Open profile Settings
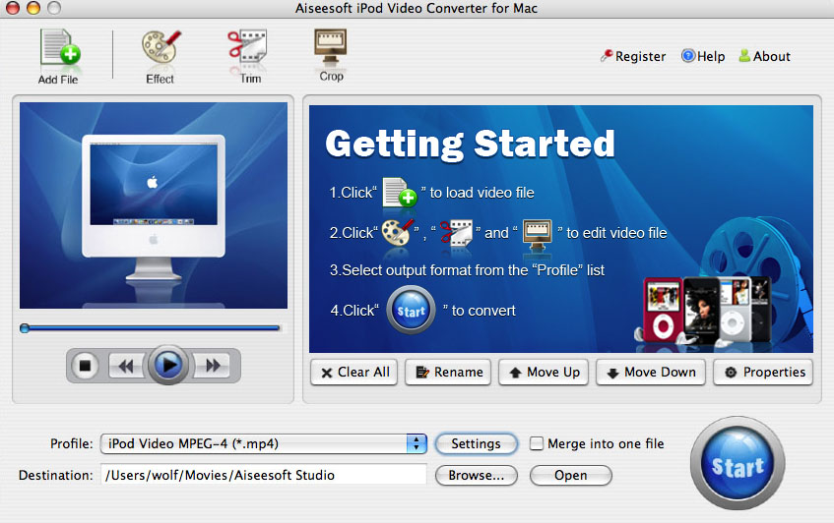Screen dimensions: 834x523 click(476, 443)
